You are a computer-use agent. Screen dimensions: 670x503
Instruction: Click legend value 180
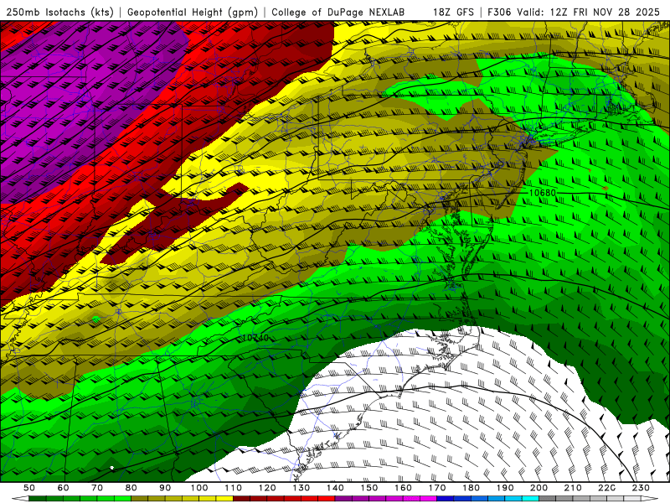[471, 488]
